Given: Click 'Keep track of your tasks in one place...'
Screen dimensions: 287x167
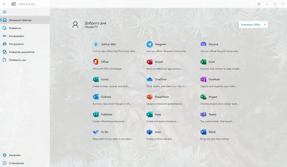Looking at the screenshot, I should 113,139.
